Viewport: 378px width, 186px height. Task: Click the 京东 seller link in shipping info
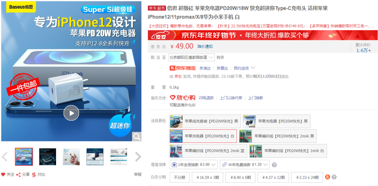pyautogui.click(x=178, y=77)
